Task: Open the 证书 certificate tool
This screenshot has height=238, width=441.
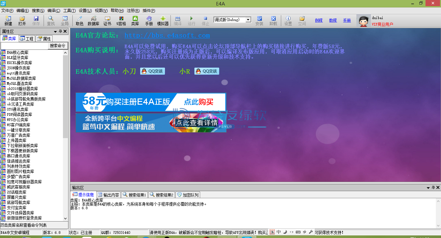Action: [107, 21]
